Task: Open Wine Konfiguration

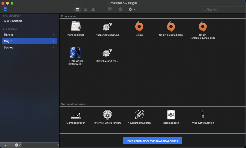Action: click(202, 115)
